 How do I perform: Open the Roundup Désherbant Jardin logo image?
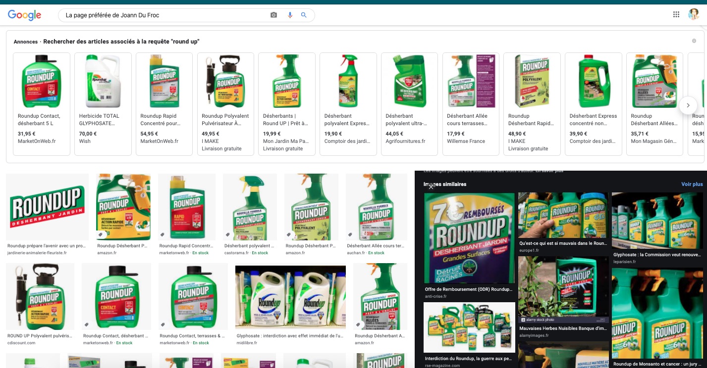pyautogui.click(x=48, y=207)
